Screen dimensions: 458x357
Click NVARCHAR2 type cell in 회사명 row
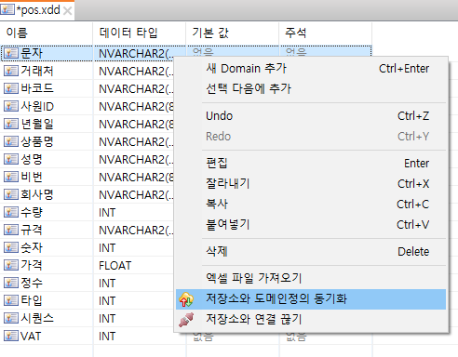pyautogui.click(x=133, y=195)
